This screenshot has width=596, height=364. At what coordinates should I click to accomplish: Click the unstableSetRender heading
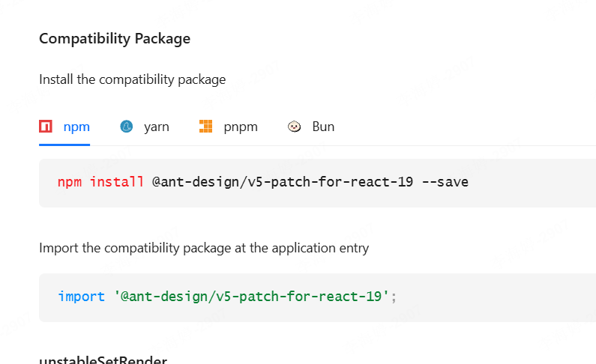click(103, 359)
